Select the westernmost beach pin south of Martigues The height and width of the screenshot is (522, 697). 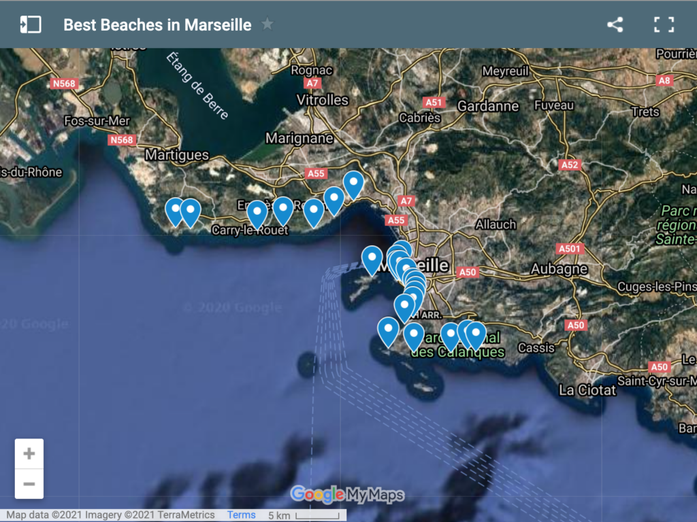175,212
